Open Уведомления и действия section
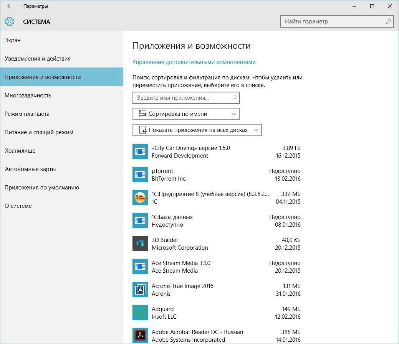 coord(61,58)
